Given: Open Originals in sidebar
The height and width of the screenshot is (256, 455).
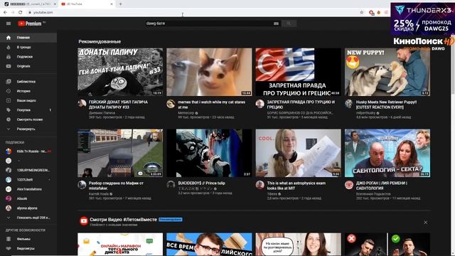Looking at the screenshot, I should (x=28, y=66).
